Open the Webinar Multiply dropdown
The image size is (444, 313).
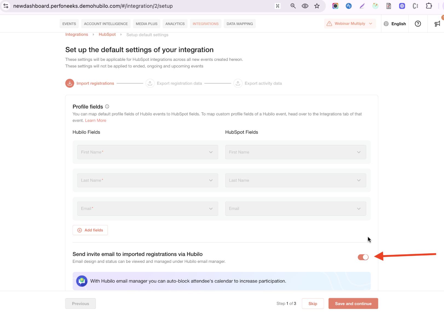click(350, 24)
